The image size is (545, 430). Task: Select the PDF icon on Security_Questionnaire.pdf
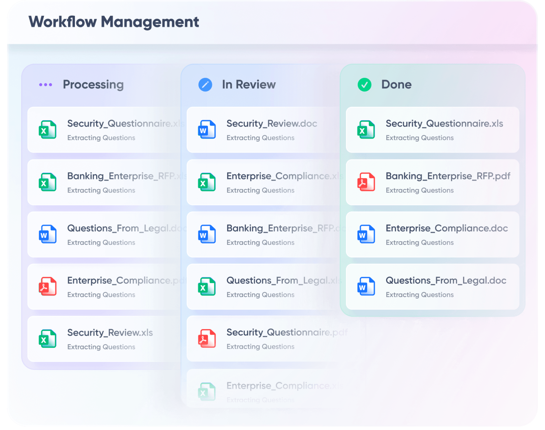[207, 339]
